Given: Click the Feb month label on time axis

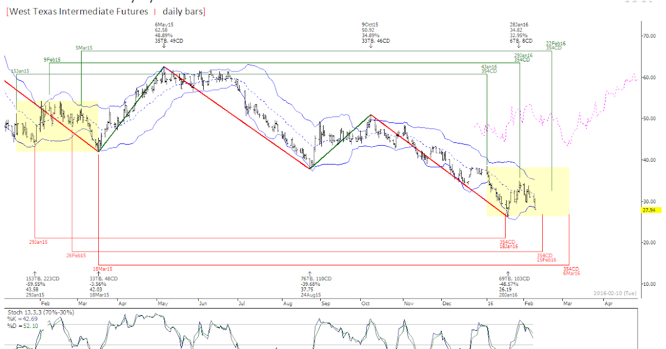Looking at the screenshot, I should (46, 304).
